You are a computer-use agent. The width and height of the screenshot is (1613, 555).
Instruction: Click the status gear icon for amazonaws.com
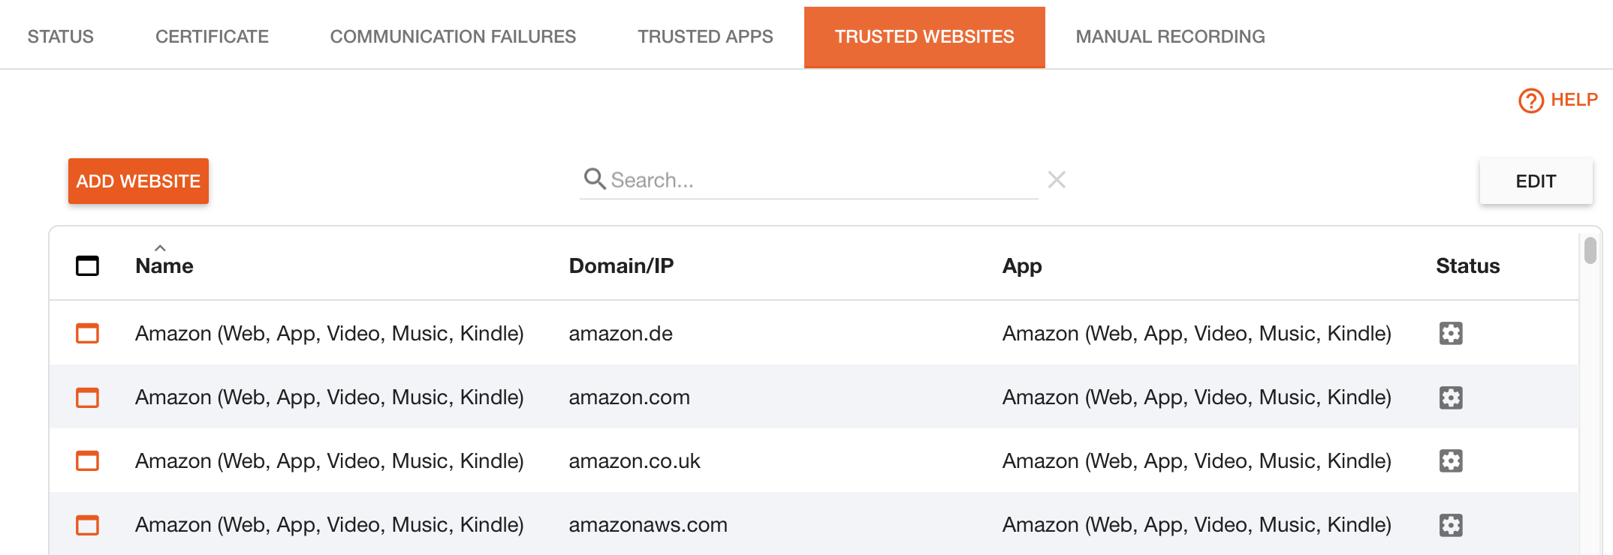click(x=1451, y=525)
